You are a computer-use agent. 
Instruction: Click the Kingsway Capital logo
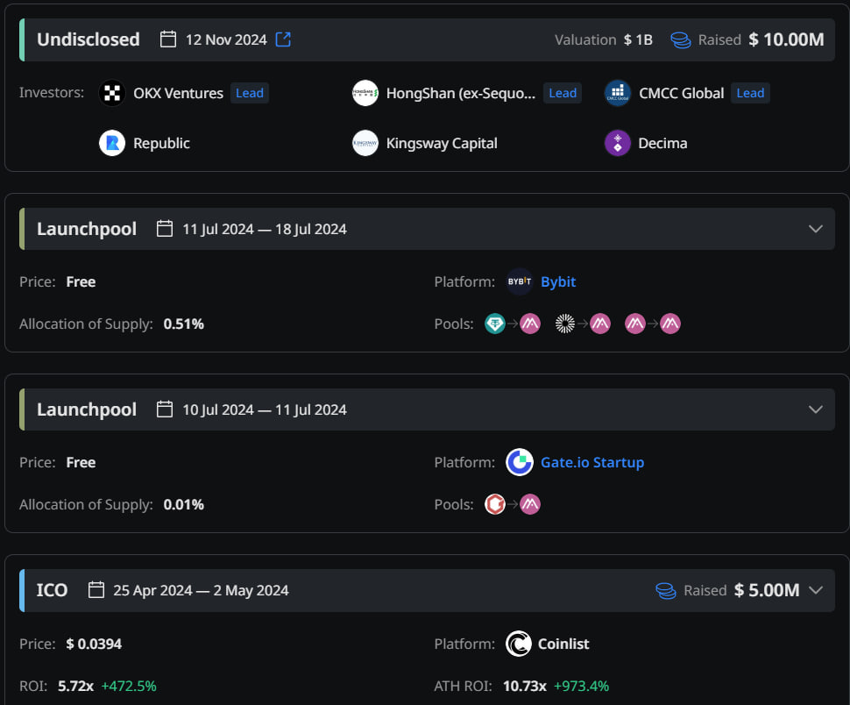point(365,143)
